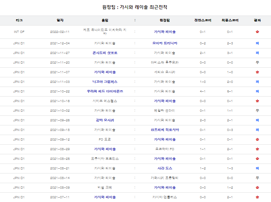271x202 pixels.
Task: Select the date 2021-11-07
Action: [60, 72]
